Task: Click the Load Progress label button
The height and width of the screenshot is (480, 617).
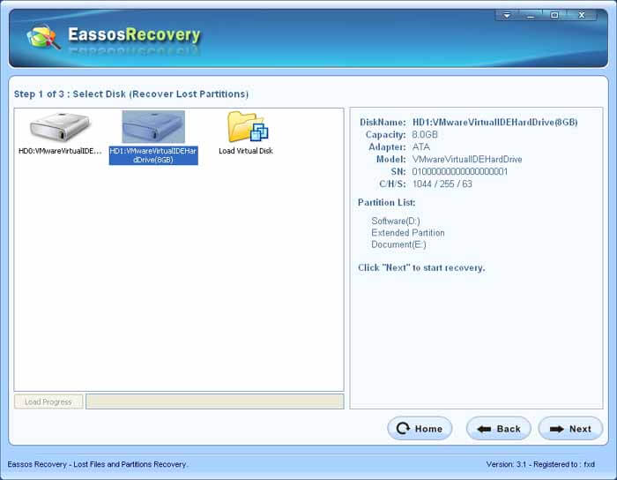Action: (x=48, y=401)
